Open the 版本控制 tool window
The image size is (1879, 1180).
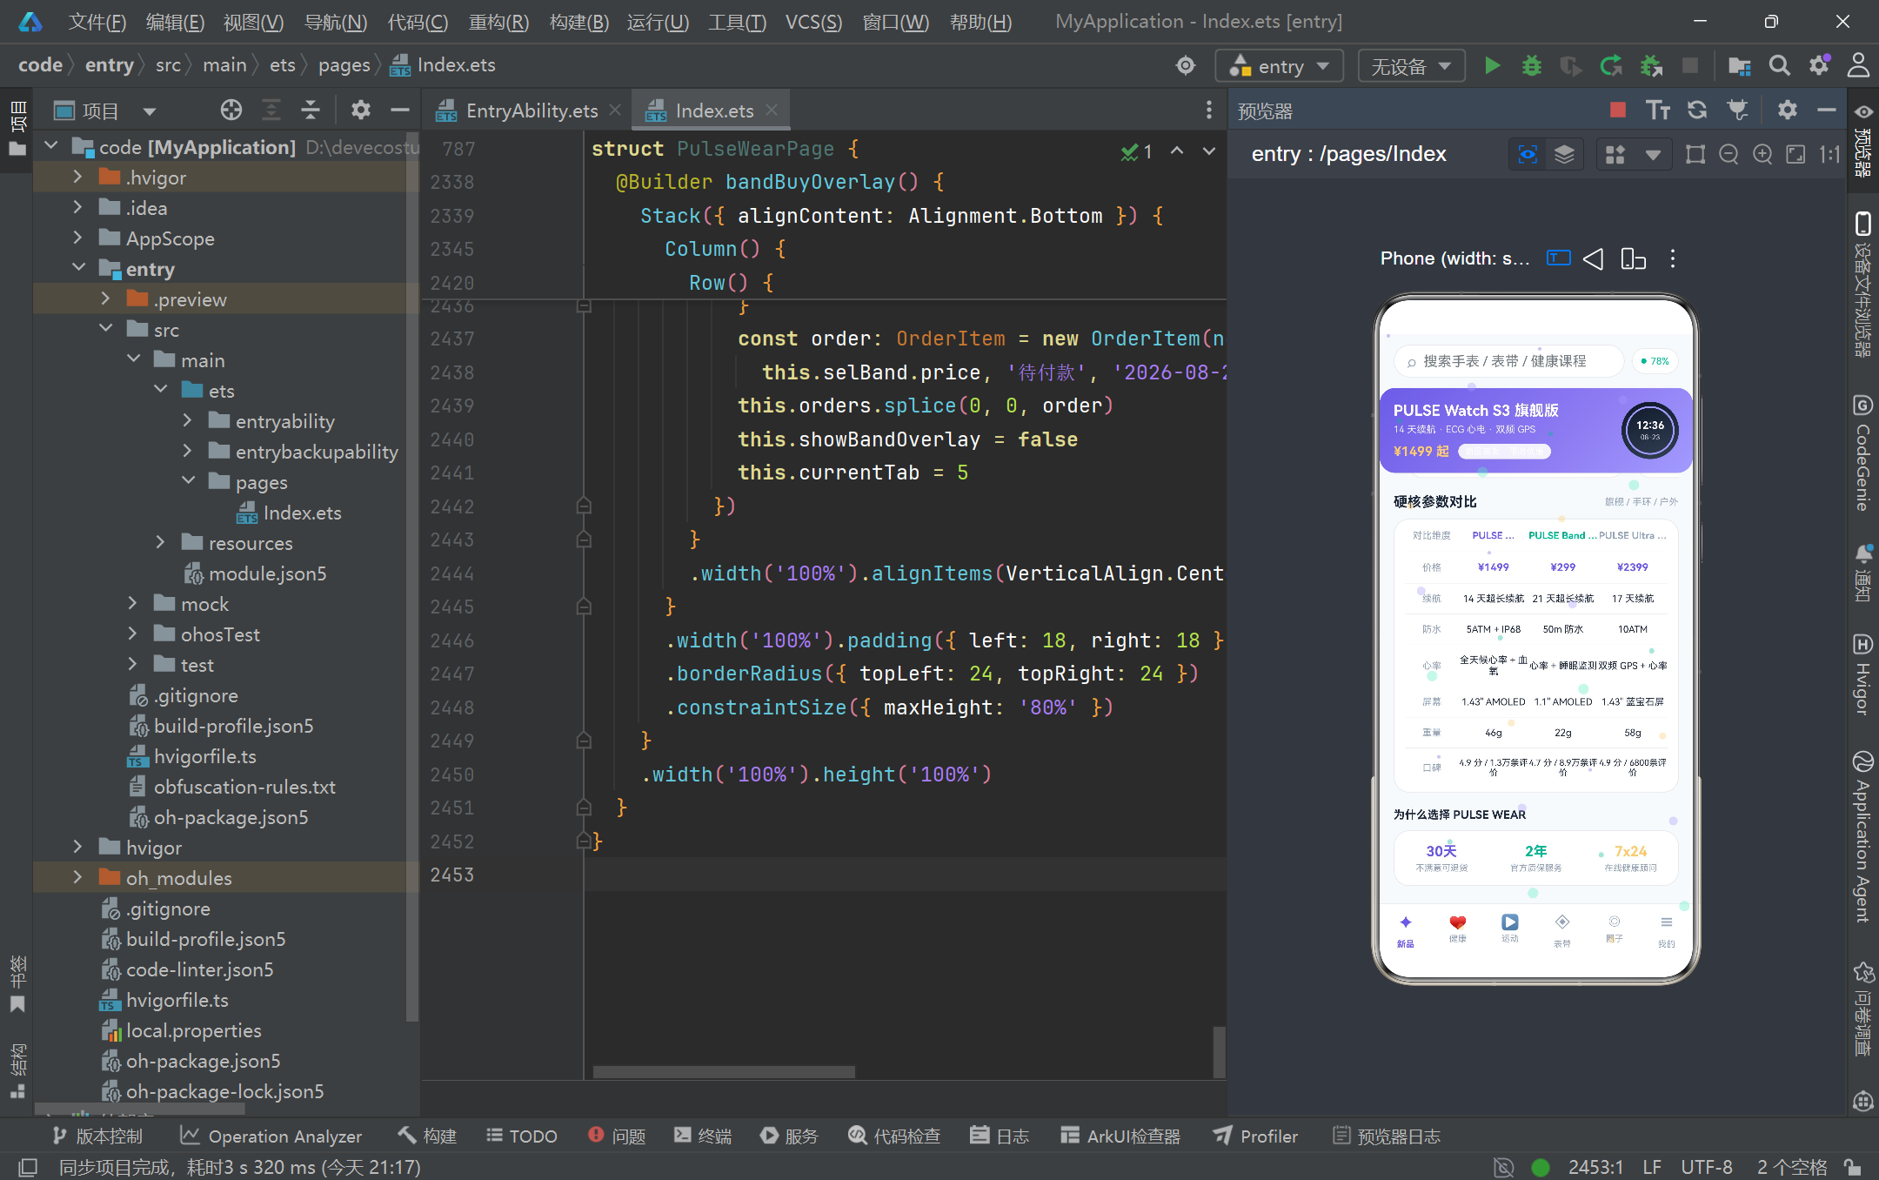tap(97, 1136)
